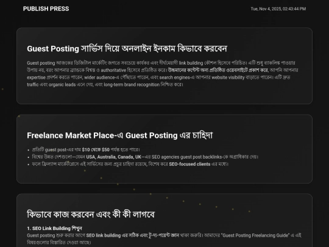The image size is (329, 247).
Task: Click the 'long-term brand recognition' phrase
Action: point(132,85)
